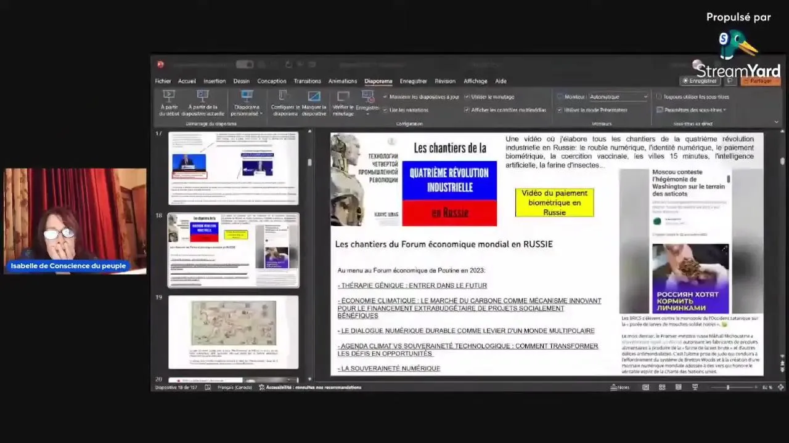Click the Enregistrer button at top right
This screenshot has width=789, height=443.
click(700, 81)
